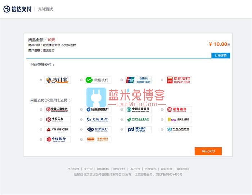Choose the WeChat Pay 微信支付 logo
The width and height of the screenshot is (252, 195).
tap(98, 80)
